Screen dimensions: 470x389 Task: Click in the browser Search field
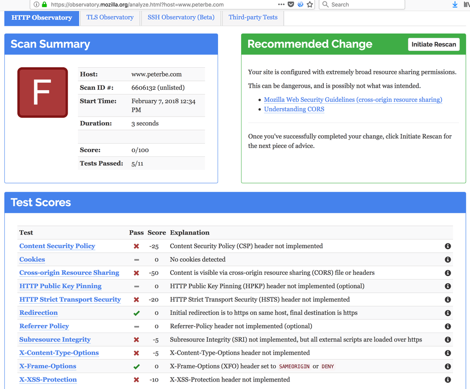click(364, 4)
